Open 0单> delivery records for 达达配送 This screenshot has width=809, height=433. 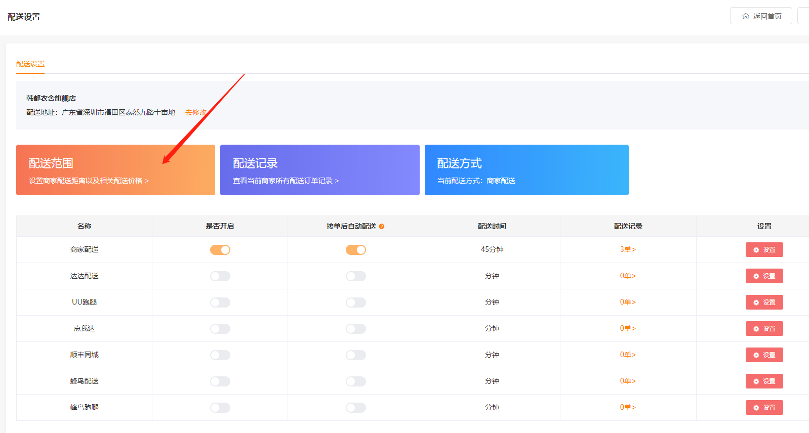[x=628, y=276]
